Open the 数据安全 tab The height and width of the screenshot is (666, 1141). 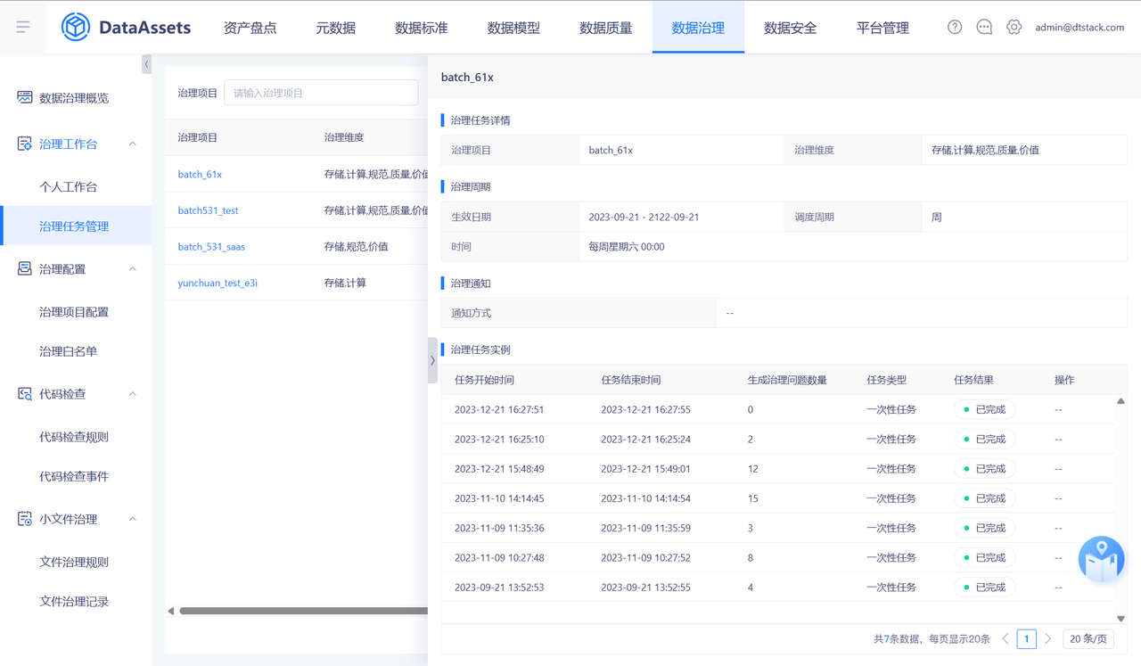[791, 28]
